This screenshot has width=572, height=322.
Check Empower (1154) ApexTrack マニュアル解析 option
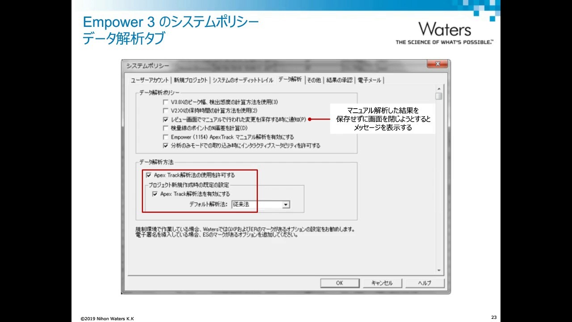click(166, 137)
